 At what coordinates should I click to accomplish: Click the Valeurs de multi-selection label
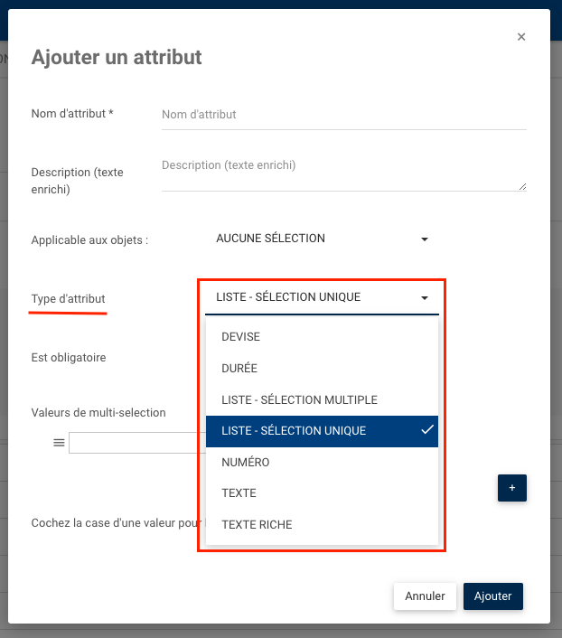click(x=98, y=413)
